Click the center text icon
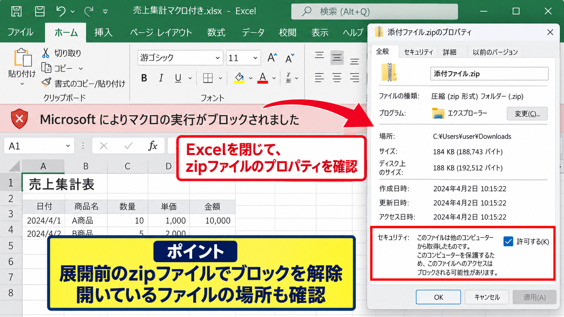Screen dimensions: 564x317 pos(337,78)
